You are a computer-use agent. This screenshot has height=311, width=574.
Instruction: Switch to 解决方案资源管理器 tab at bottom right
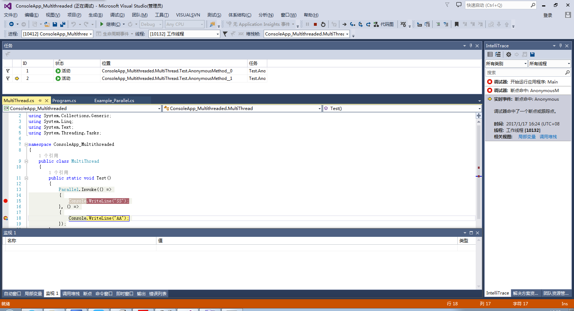(526, 293)
